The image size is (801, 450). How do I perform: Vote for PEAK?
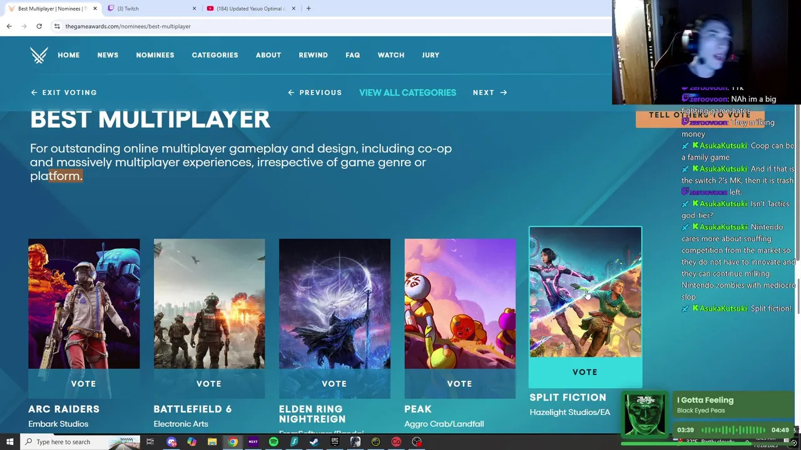(460, 384)
